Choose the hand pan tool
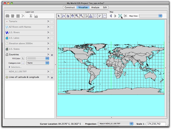171x129 pixels. coord(72,16)
